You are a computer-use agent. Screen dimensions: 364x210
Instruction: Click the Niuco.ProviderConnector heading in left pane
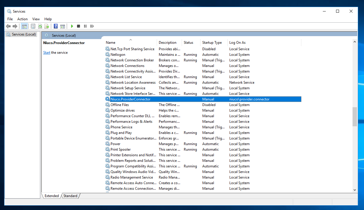click(x=64, y=43)
